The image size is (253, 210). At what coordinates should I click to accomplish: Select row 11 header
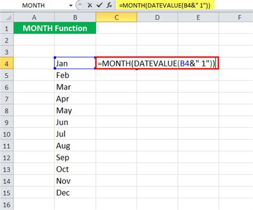pos(7,146)
